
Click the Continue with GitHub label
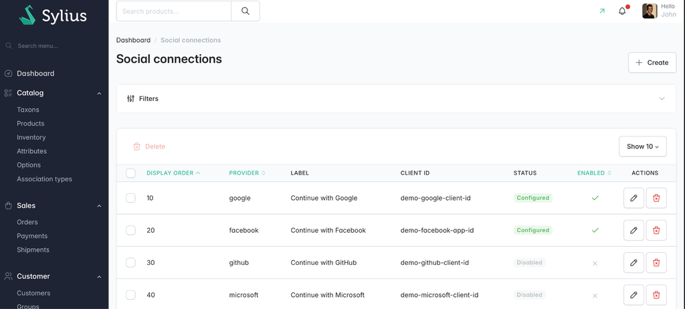tap(324, 263)
